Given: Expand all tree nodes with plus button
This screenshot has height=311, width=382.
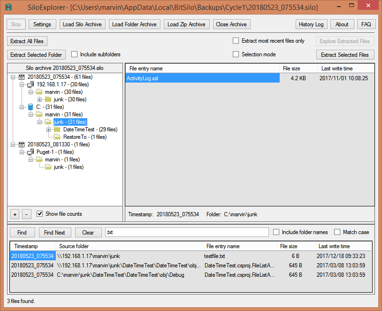Looking at the screenshot, I should click(15, 214).
